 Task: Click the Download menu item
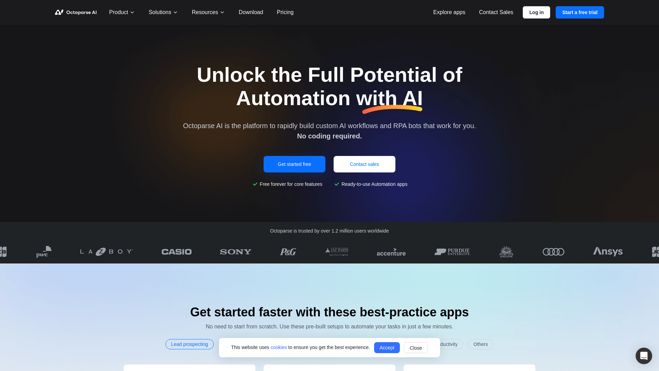(x=251, y=12)
